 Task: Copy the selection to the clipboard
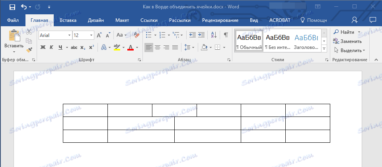pyautogui.click(x=29, y=41)
